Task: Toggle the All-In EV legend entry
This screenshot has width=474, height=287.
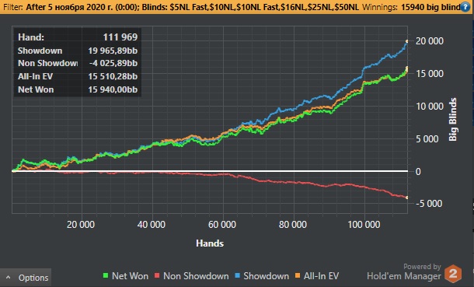Action: 317,276
